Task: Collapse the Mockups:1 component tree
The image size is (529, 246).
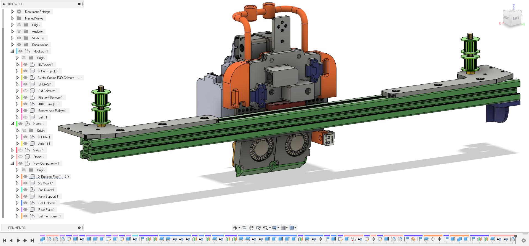Action: click(12, 51)
